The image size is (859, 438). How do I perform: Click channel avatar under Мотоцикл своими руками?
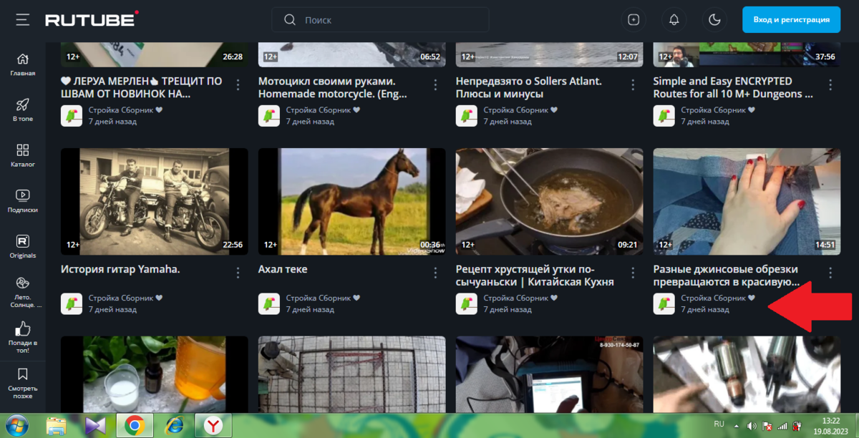pos(269,115)
